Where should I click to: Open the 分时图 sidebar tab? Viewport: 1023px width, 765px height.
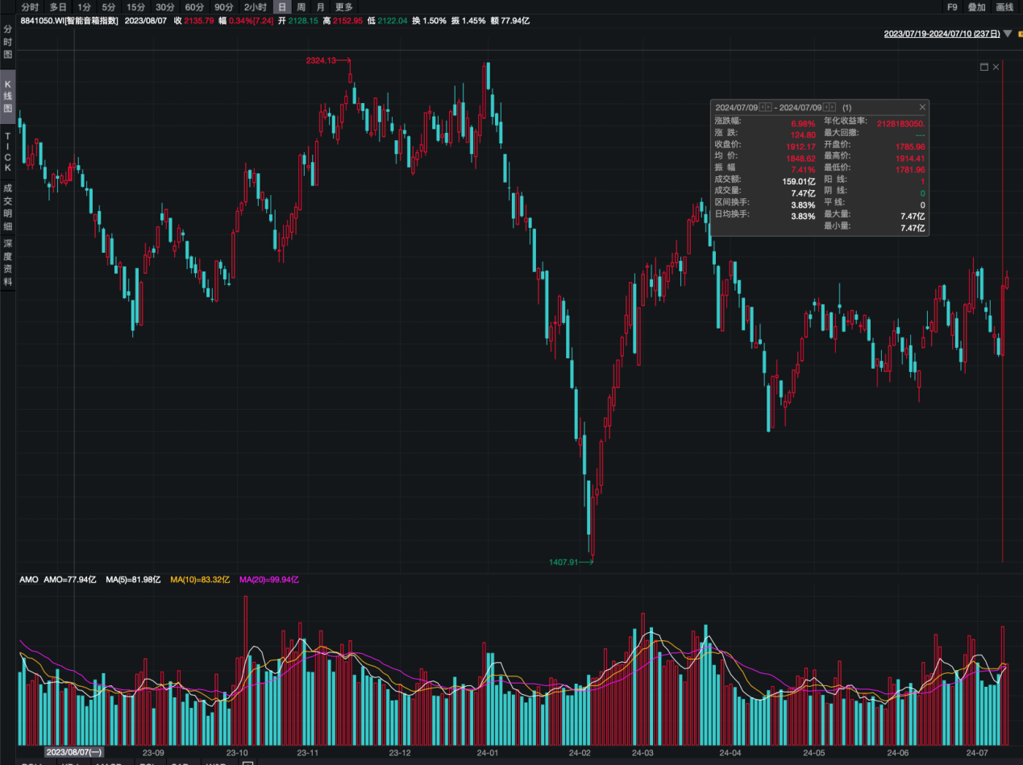coord(7,42)
